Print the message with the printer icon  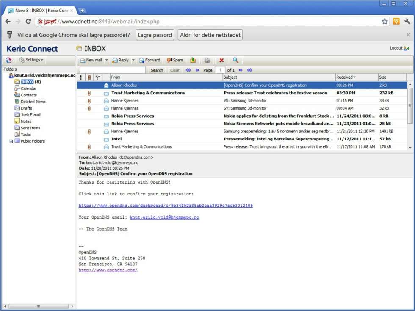[207, 60]
